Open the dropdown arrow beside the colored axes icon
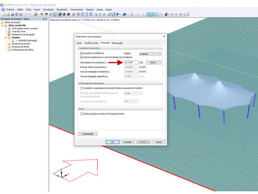Image resolution: width=258 pixels, height=194 pixels. (120, 15)
